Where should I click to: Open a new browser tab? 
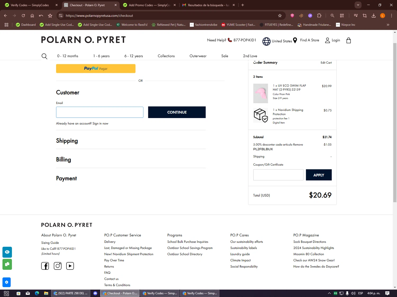243,5
